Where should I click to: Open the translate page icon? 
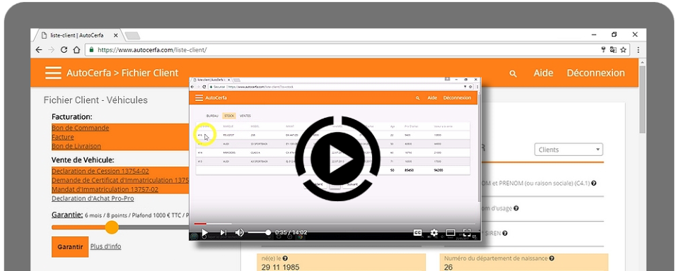[x=613, y=49]
